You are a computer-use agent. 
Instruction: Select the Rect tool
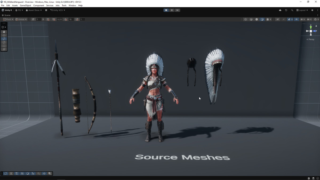pos(4,46)
